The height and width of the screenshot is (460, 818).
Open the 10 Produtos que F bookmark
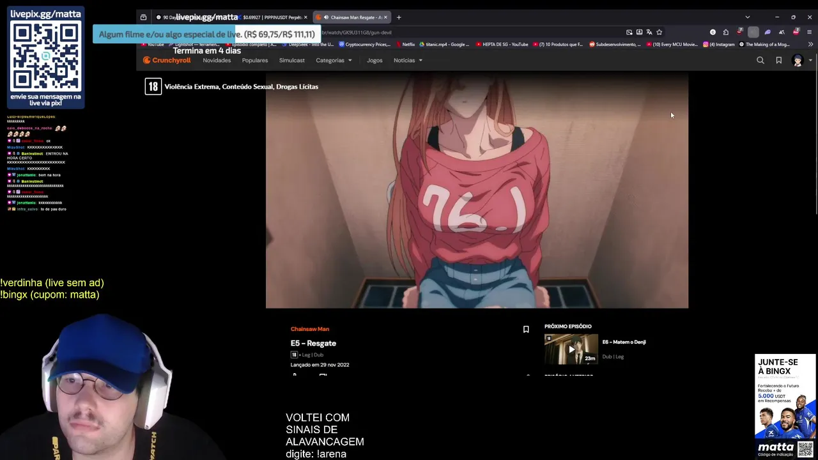click(x=557, y=44)
